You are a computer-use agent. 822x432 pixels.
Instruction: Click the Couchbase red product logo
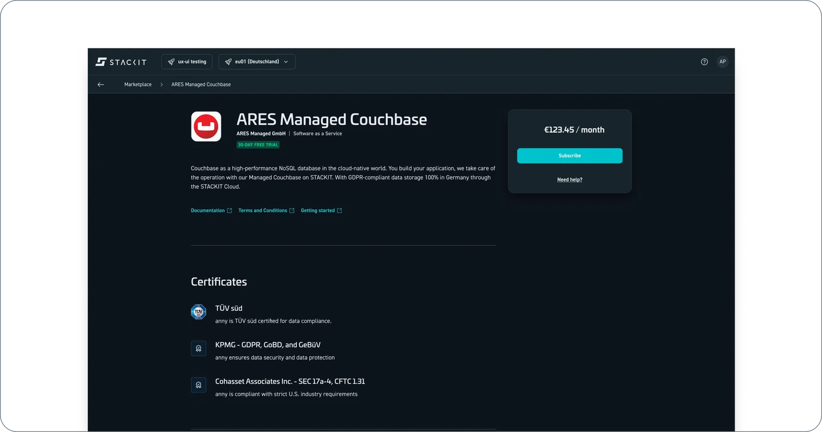pyautogui.click(x=206, y=126)
